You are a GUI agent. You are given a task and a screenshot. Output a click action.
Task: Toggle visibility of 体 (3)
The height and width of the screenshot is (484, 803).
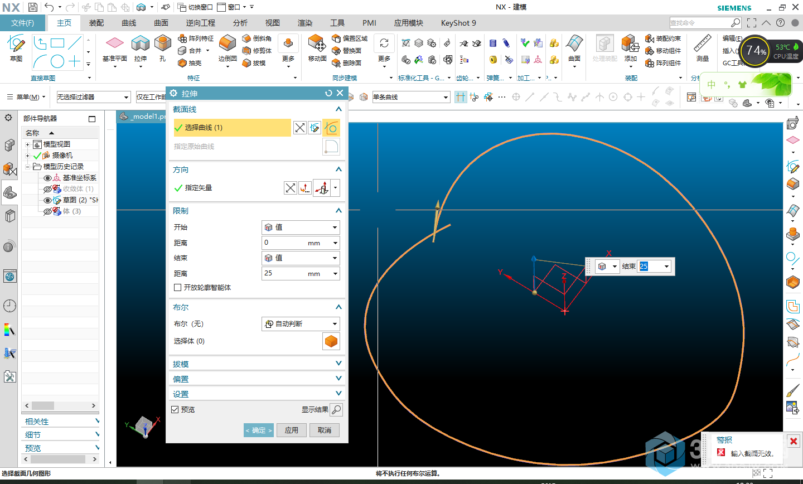coord(47,211)
